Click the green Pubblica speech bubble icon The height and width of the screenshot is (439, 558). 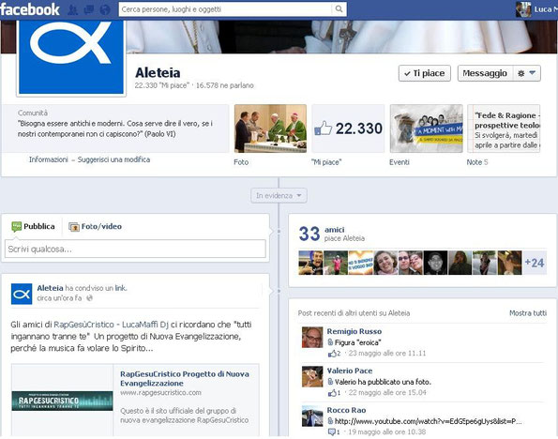[x=16, y=226]
